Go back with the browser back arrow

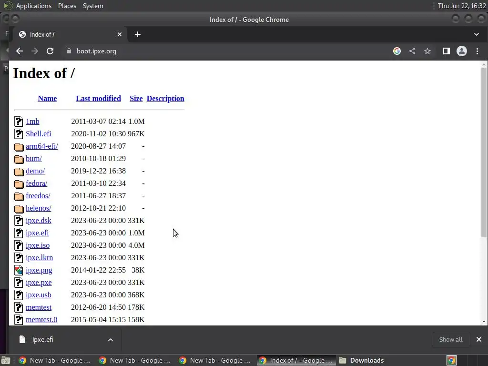19,51
